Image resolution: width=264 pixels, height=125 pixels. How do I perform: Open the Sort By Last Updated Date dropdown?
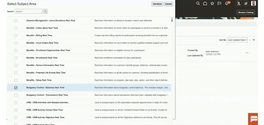coord(237,40)
